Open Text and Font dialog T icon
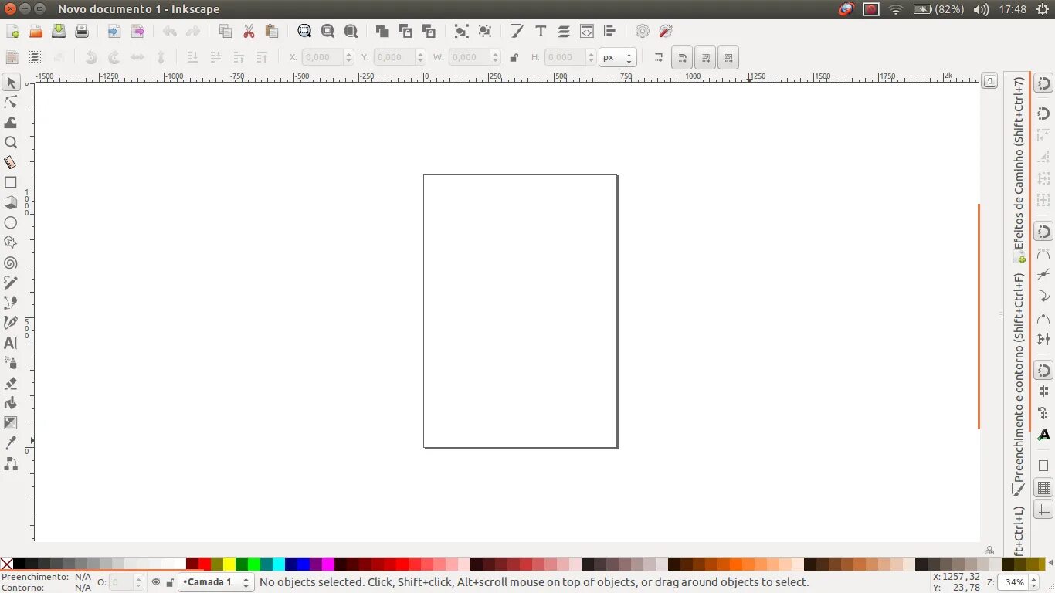This screenshot has height=593, width=1055. [541, 32]
